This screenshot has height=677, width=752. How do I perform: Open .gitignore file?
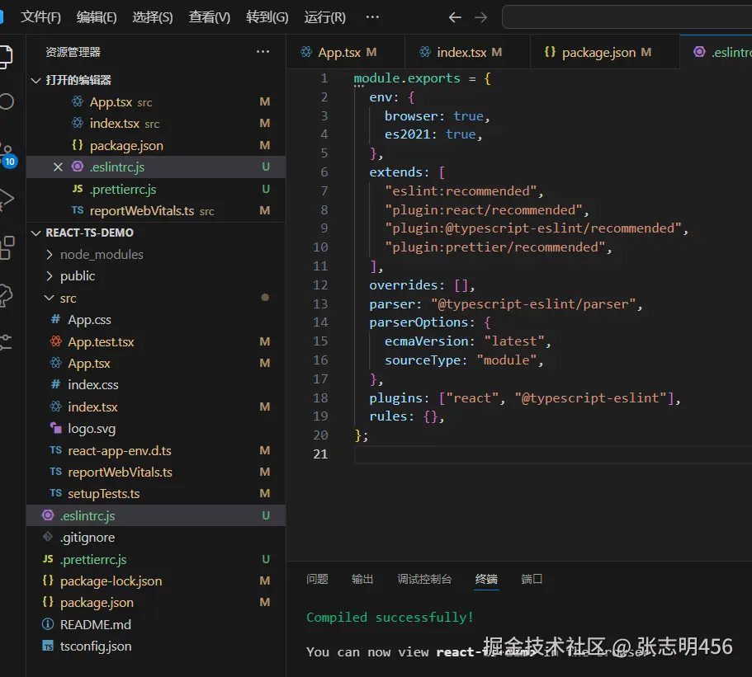tap(156, 537)
